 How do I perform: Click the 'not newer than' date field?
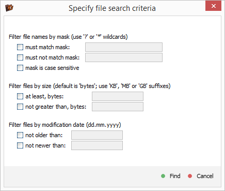tap(97, 145)
